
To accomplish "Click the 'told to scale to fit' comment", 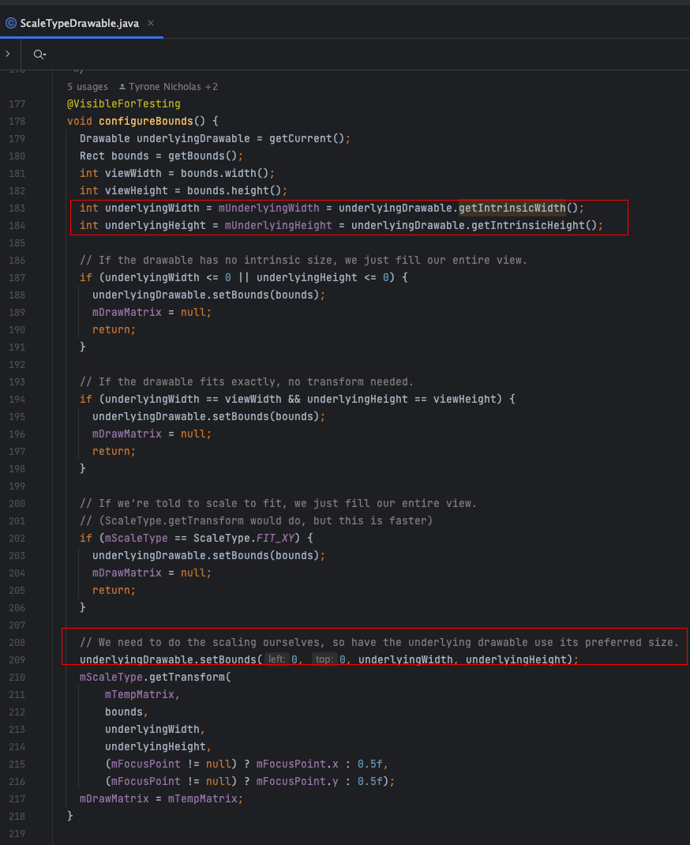I will coord(278,503).
